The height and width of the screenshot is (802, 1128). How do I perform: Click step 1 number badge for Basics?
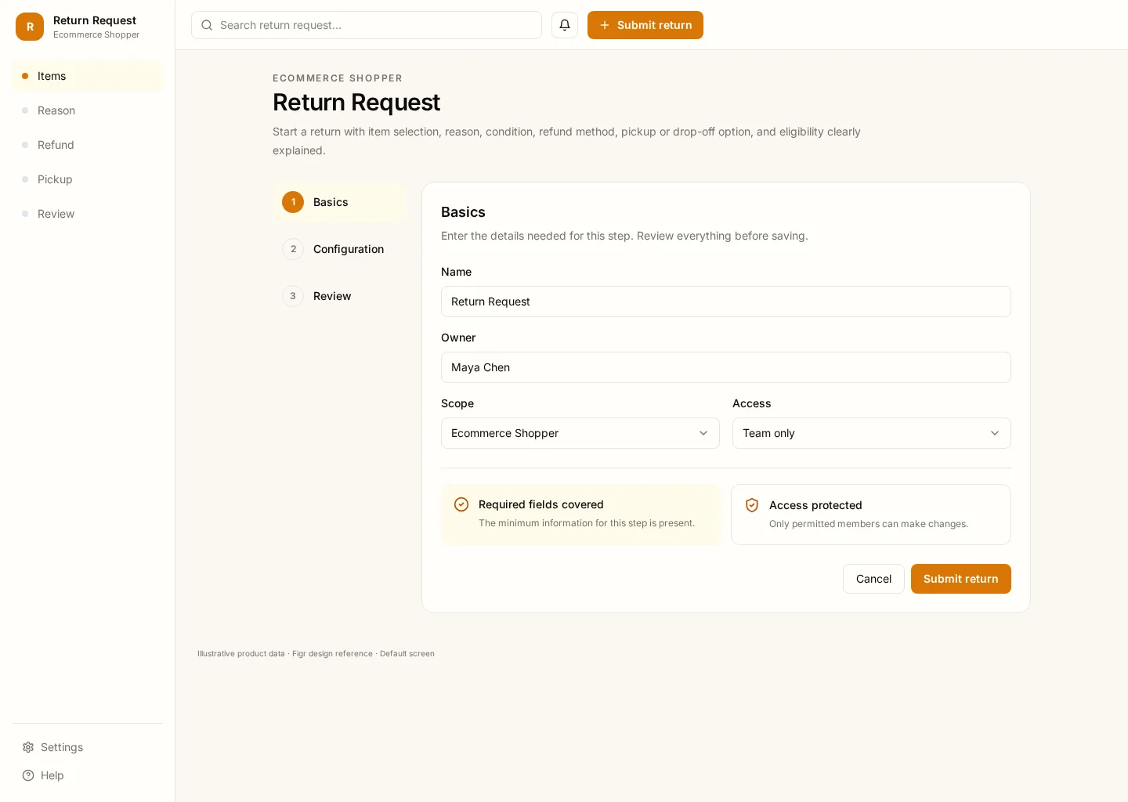click(293, 202)
